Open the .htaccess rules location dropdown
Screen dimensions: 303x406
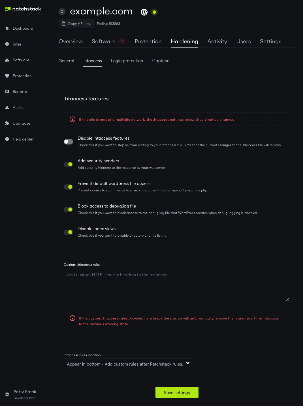[x=129, y=364]
